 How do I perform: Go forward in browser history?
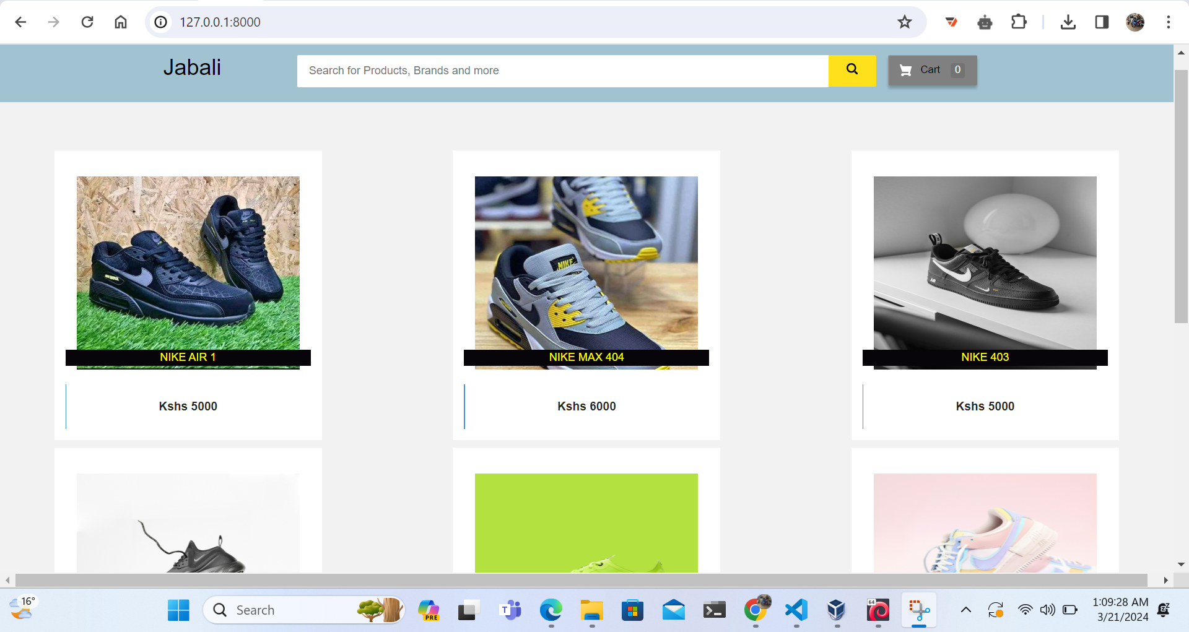tap(54, 22)
